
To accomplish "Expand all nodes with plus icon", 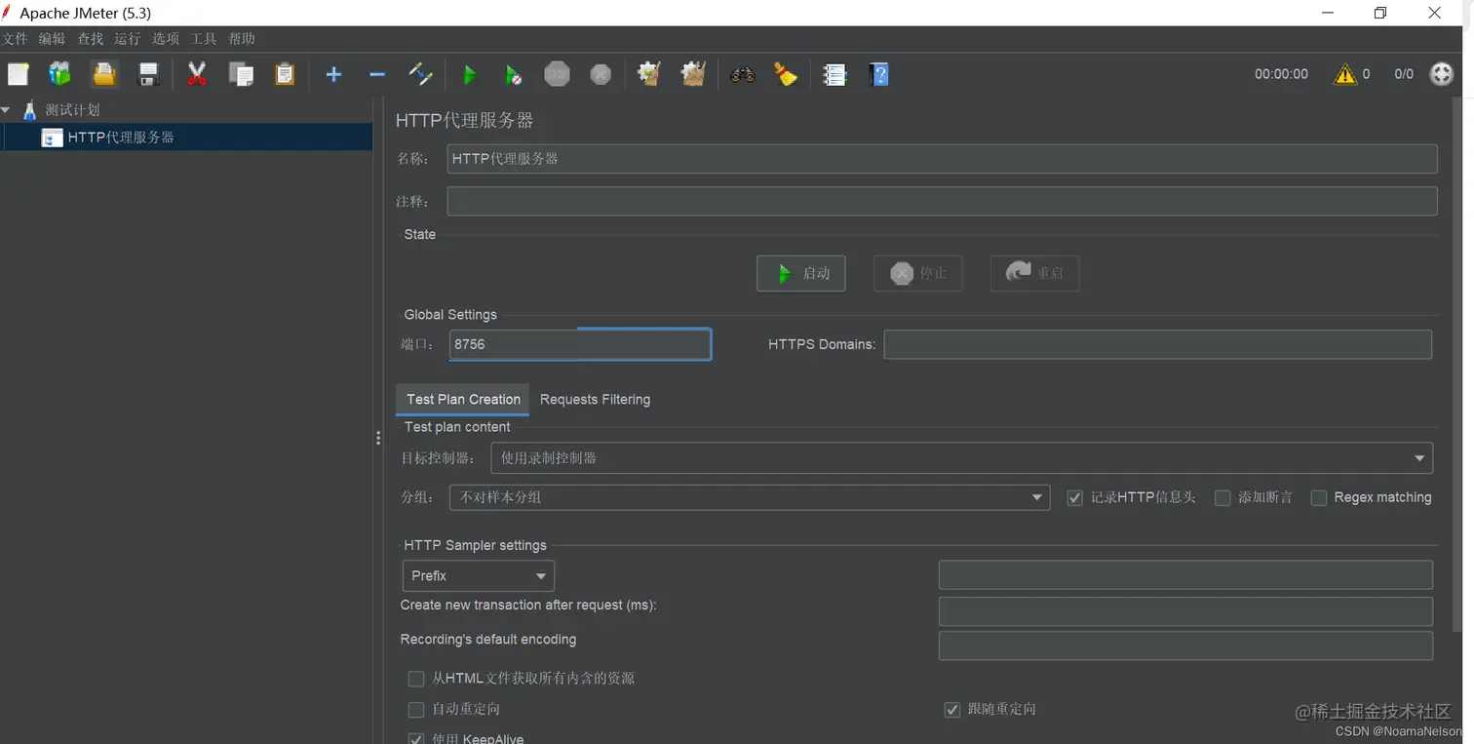I will pos(333,74).
